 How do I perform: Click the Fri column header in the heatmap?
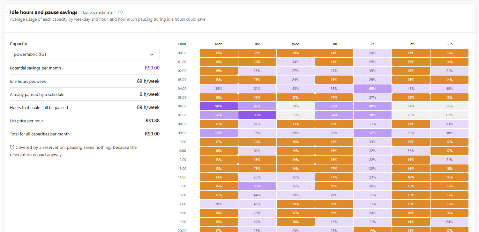(372, 44)
